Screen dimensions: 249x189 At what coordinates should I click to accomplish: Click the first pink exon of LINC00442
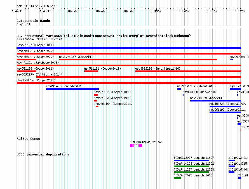(x=131, y=145)
